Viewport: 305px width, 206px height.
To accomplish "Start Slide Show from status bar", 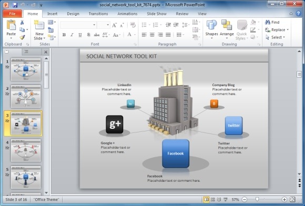I will tap(226, 199).
